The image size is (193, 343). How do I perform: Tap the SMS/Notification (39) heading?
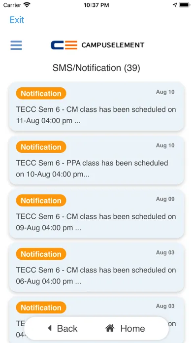pyautogui.click(x=96, y=68)
